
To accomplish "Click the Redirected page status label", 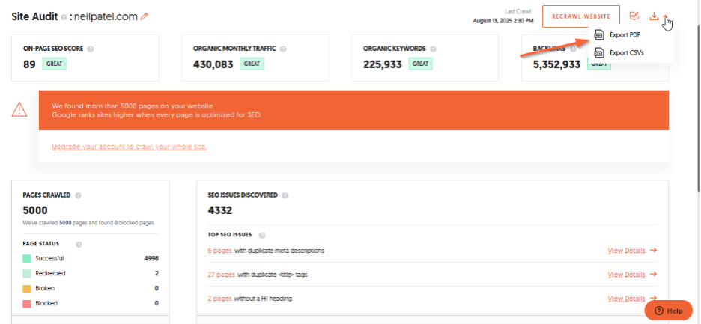I will 50,273.
